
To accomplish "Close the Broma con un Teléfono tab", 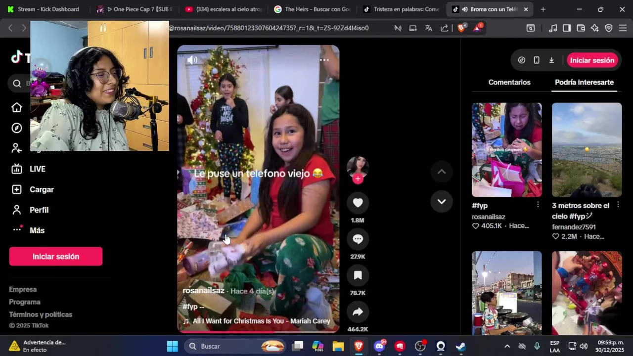I will point(526,9).
